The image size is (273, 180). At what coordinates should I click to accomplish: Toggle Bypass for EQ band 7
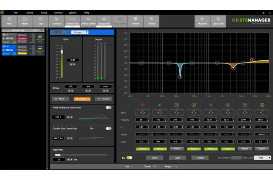pyautogui.click(x=245, y=149)
